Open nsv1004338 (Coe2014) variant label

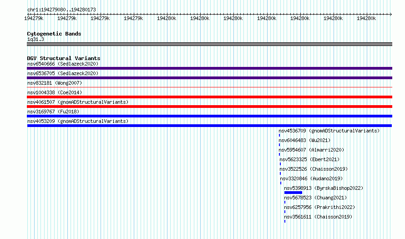[x=55, y=92]
